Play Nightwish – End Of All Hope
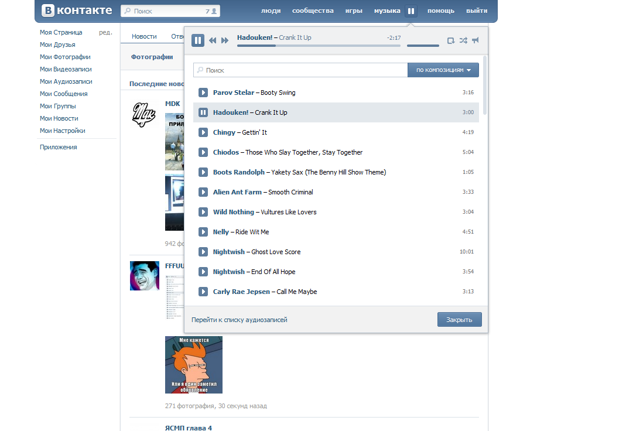The height and width of the screenshot is (431, 626). click(x=203, y=272)
